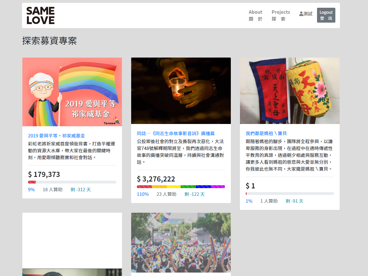This screenshot has height=276, width=368.
Task: Click the candle in hands thumbnail
Action: point(181,91)
